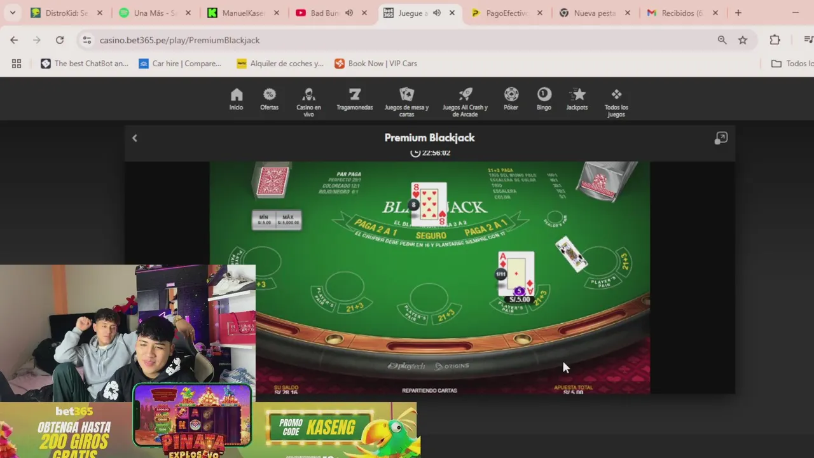Open Alquiler de coches bookmark
The image size is (814, 458).
pos(280,64)
